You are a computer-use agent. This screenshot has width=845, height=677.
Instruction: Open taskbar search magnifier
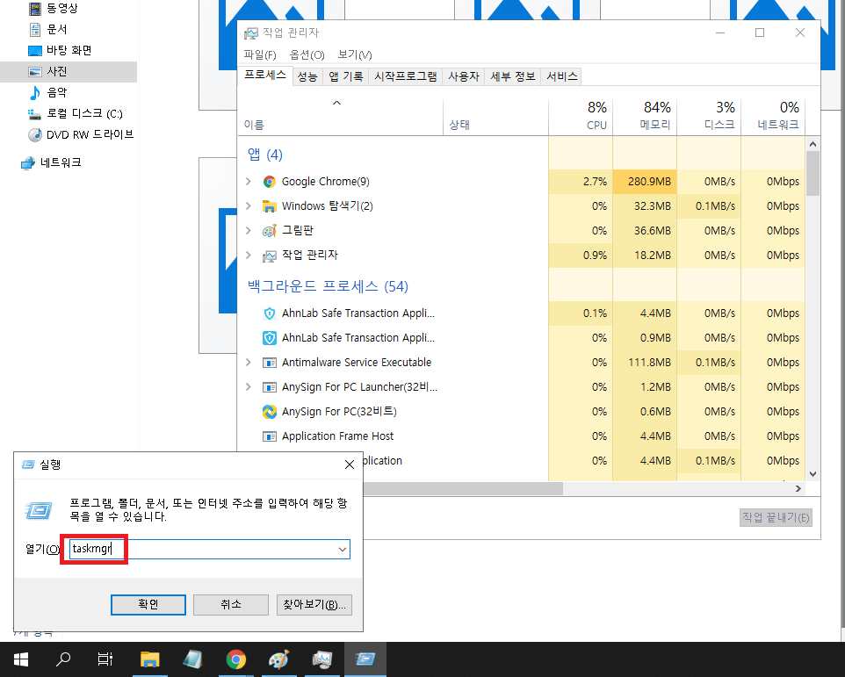pos(63,659)
